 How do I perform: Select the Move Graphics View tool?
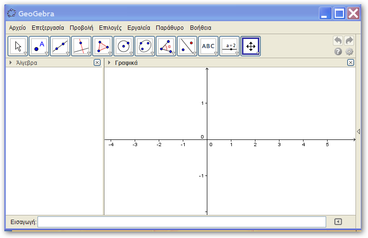[x=251, y=46]
